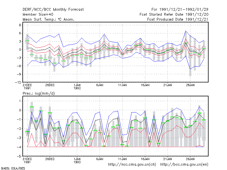Viewport: 227px width, 170px height.
Task: Click the 1JAN 1992 tick on temperature chart
Action: 77,87
